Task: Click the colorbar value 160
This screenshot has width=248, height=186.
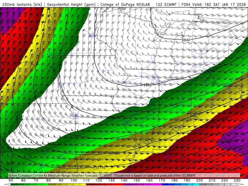Action: tap(149, 180)
